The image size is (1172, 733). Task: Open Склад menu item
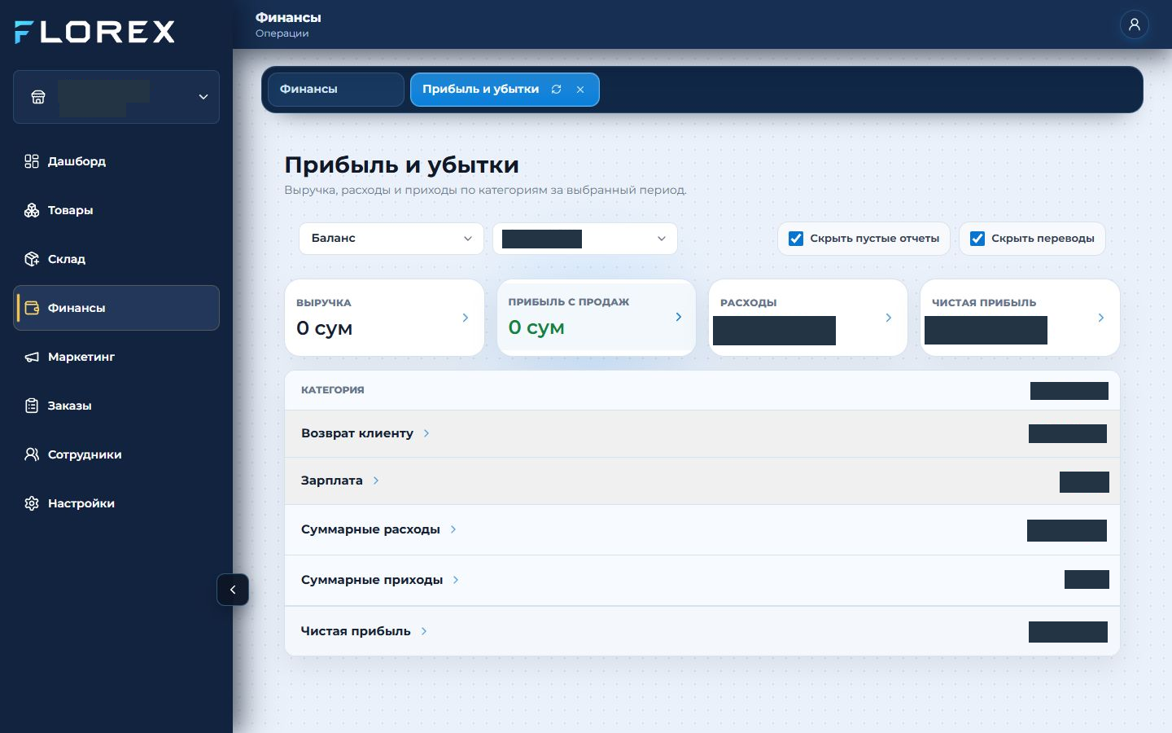(116, 259)
